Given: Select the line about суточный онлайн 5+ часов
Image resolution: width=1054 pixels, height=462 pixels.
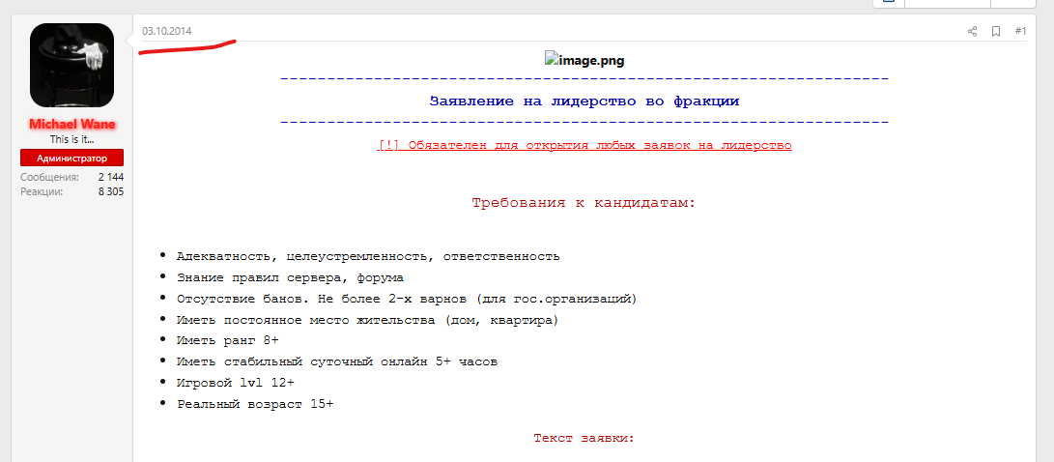Looking at the screenshot, I should click(x=337, y=361).
